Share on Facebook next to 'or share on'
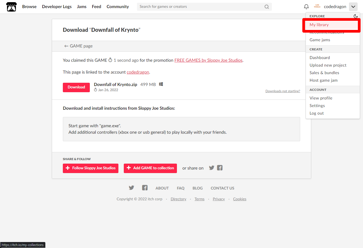363x248 pixels. click(220, 168)
